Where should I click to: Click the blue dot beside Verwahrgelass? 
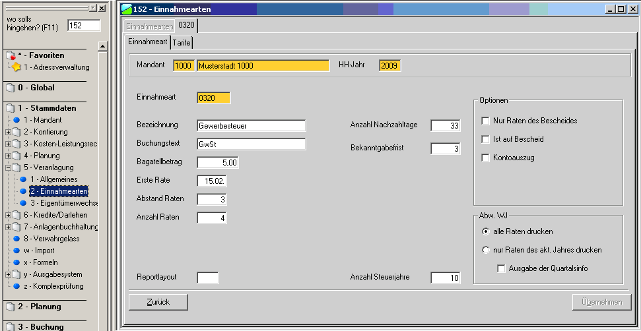click(17, 239)
